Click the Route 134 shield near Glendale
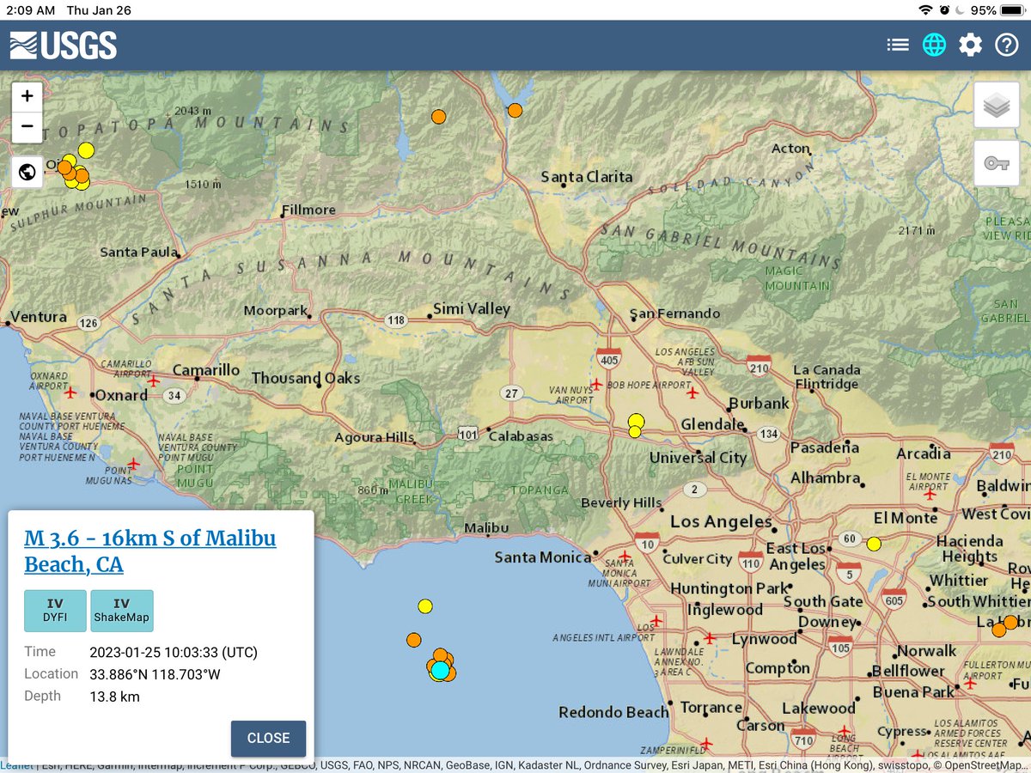Screen dimensions: 1031x773 (x=769, y=434)
